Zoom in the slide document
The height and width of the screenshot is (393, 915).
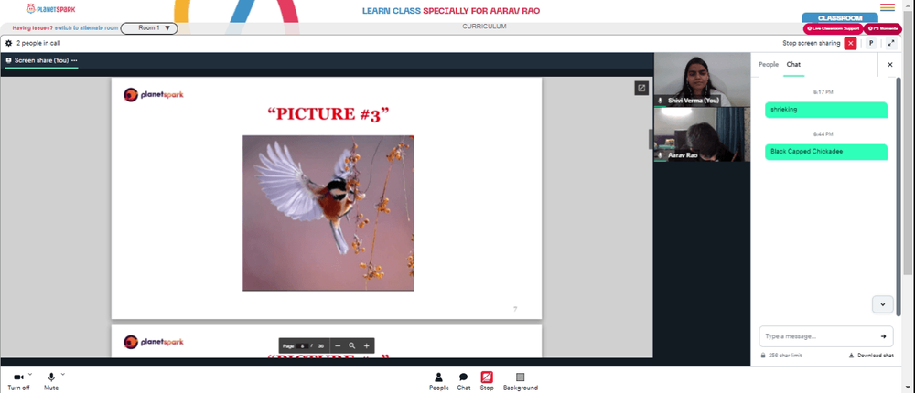(x=367, y=345)
